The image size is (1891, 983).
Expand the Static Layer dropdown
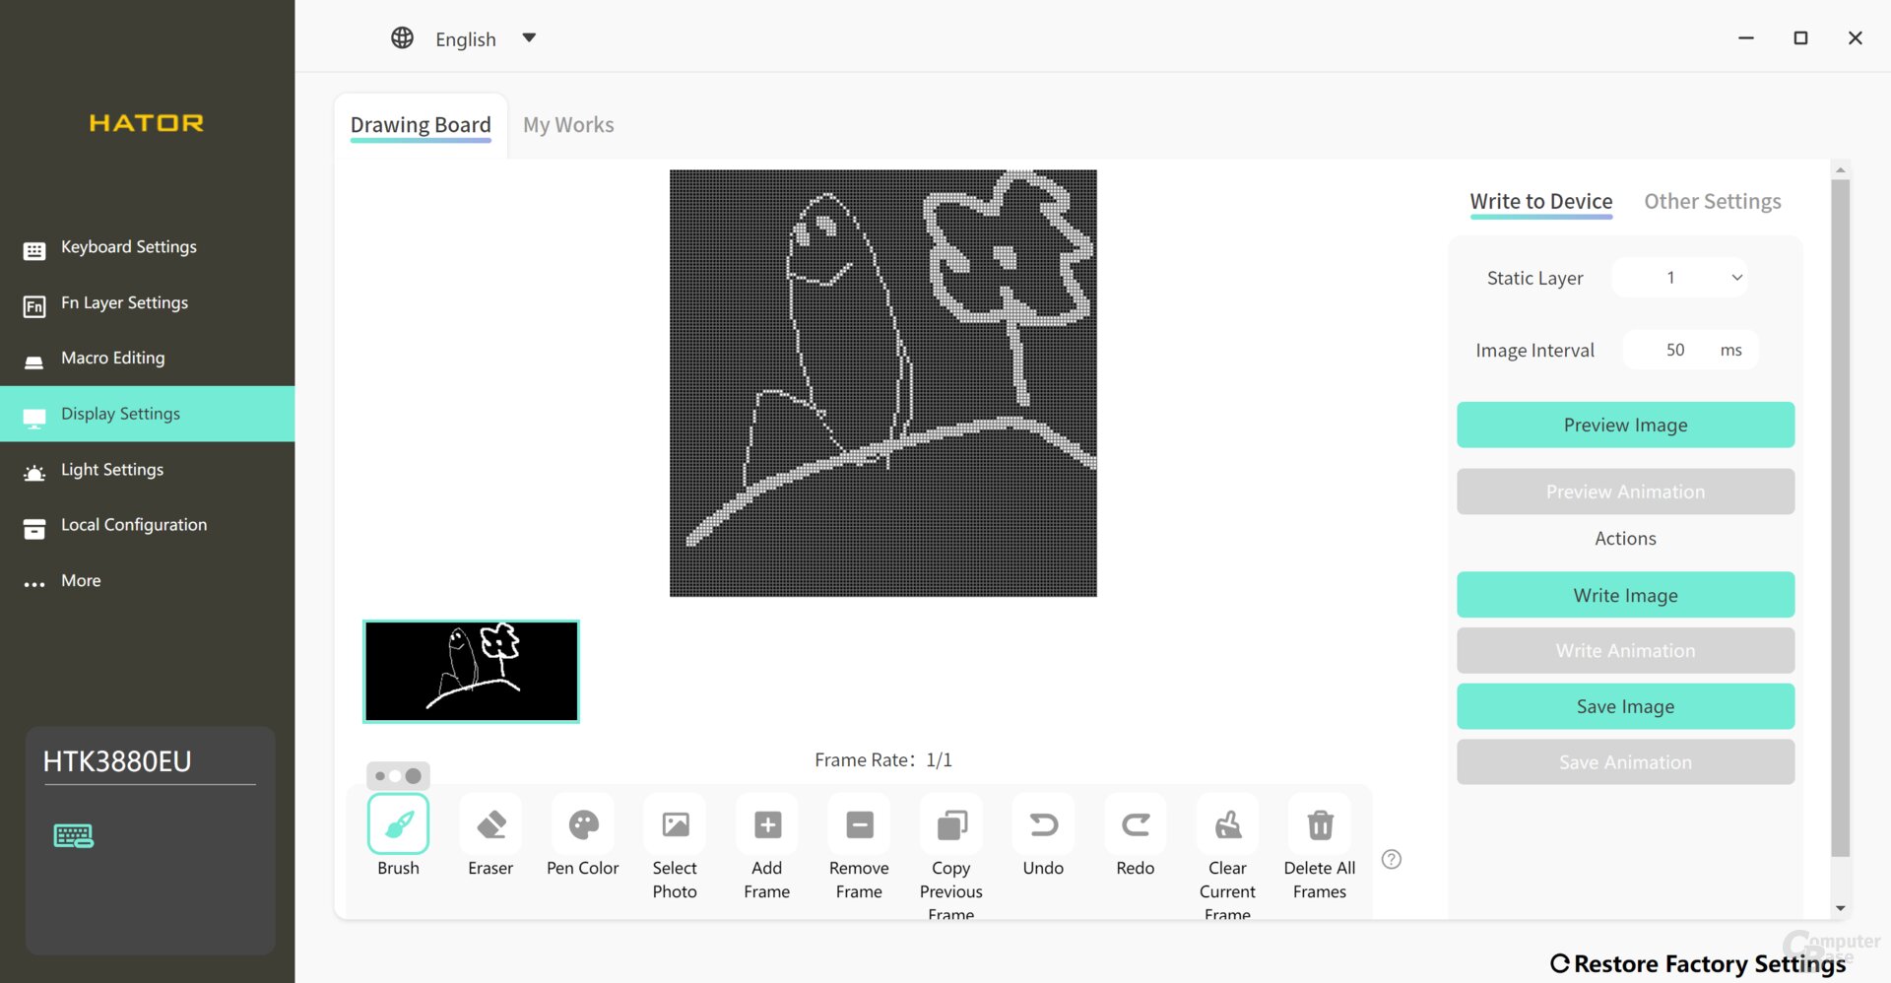coord(1678,277)
